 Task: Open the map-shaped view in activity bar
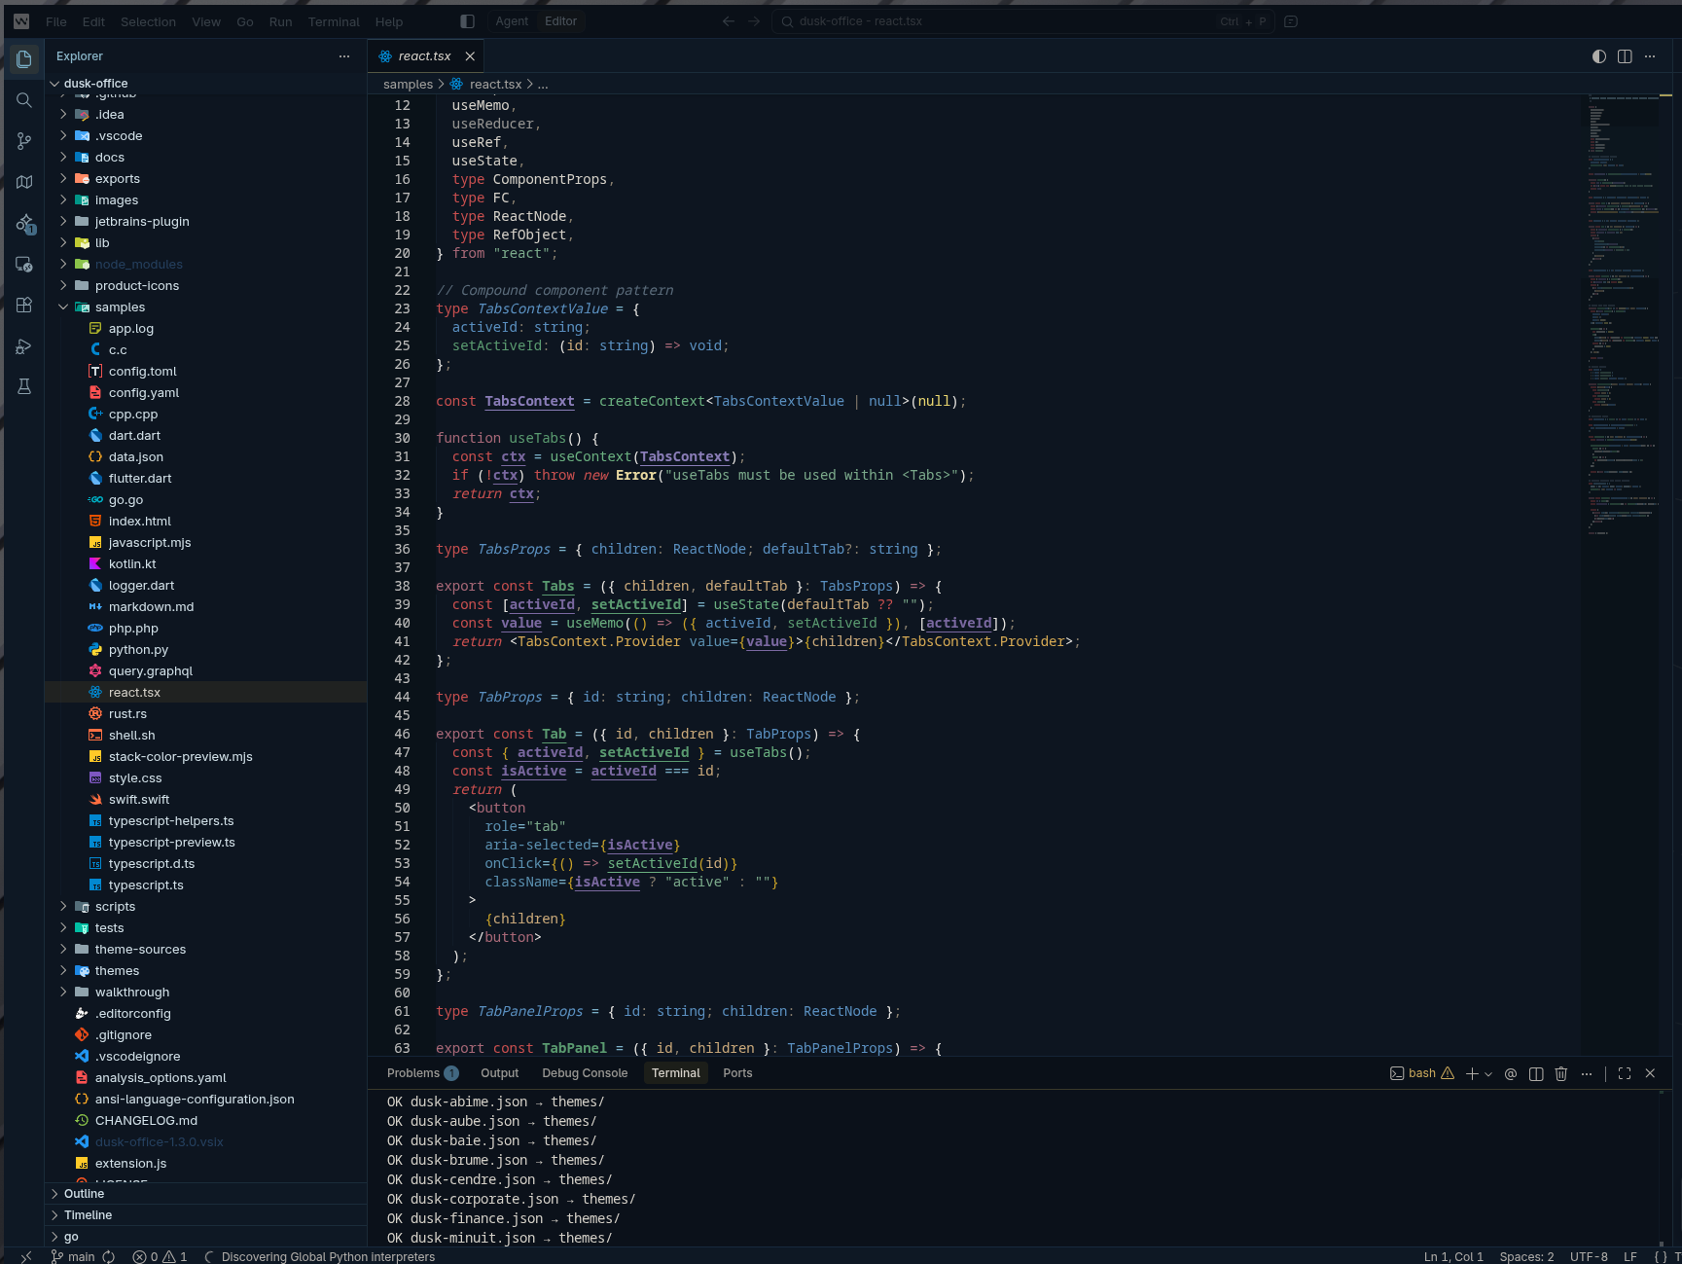click(x=24, y=182)
